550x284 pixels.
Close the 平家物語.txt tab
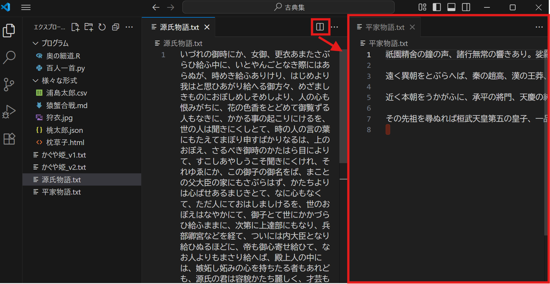[x=412, y=27]
